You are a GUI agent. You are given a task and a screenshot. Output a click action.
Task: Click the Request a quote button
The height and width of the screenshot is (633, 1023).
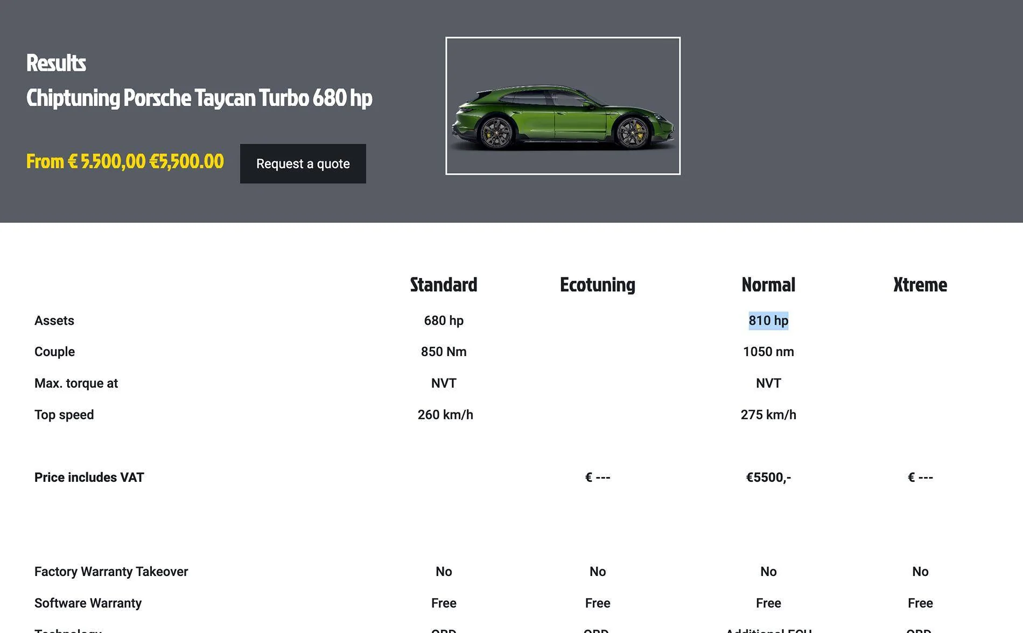(x=303, y=163)
